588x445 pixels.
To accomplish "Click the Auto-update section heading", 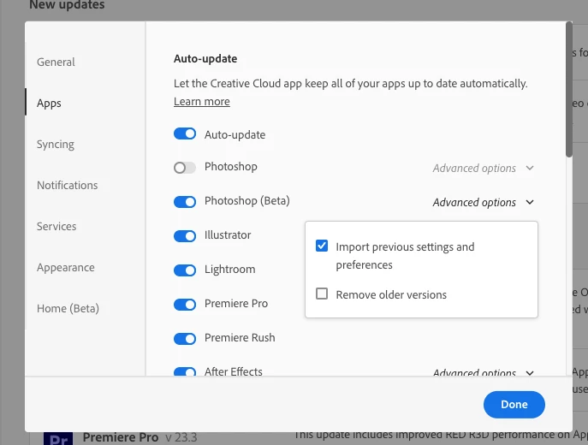I will click(205, 59).
